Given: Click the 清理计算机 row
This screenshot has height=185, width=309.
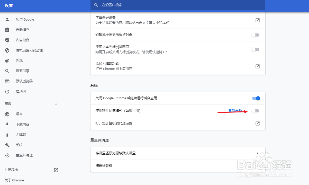Looking at the screenshot, I should tap(178, 166).
